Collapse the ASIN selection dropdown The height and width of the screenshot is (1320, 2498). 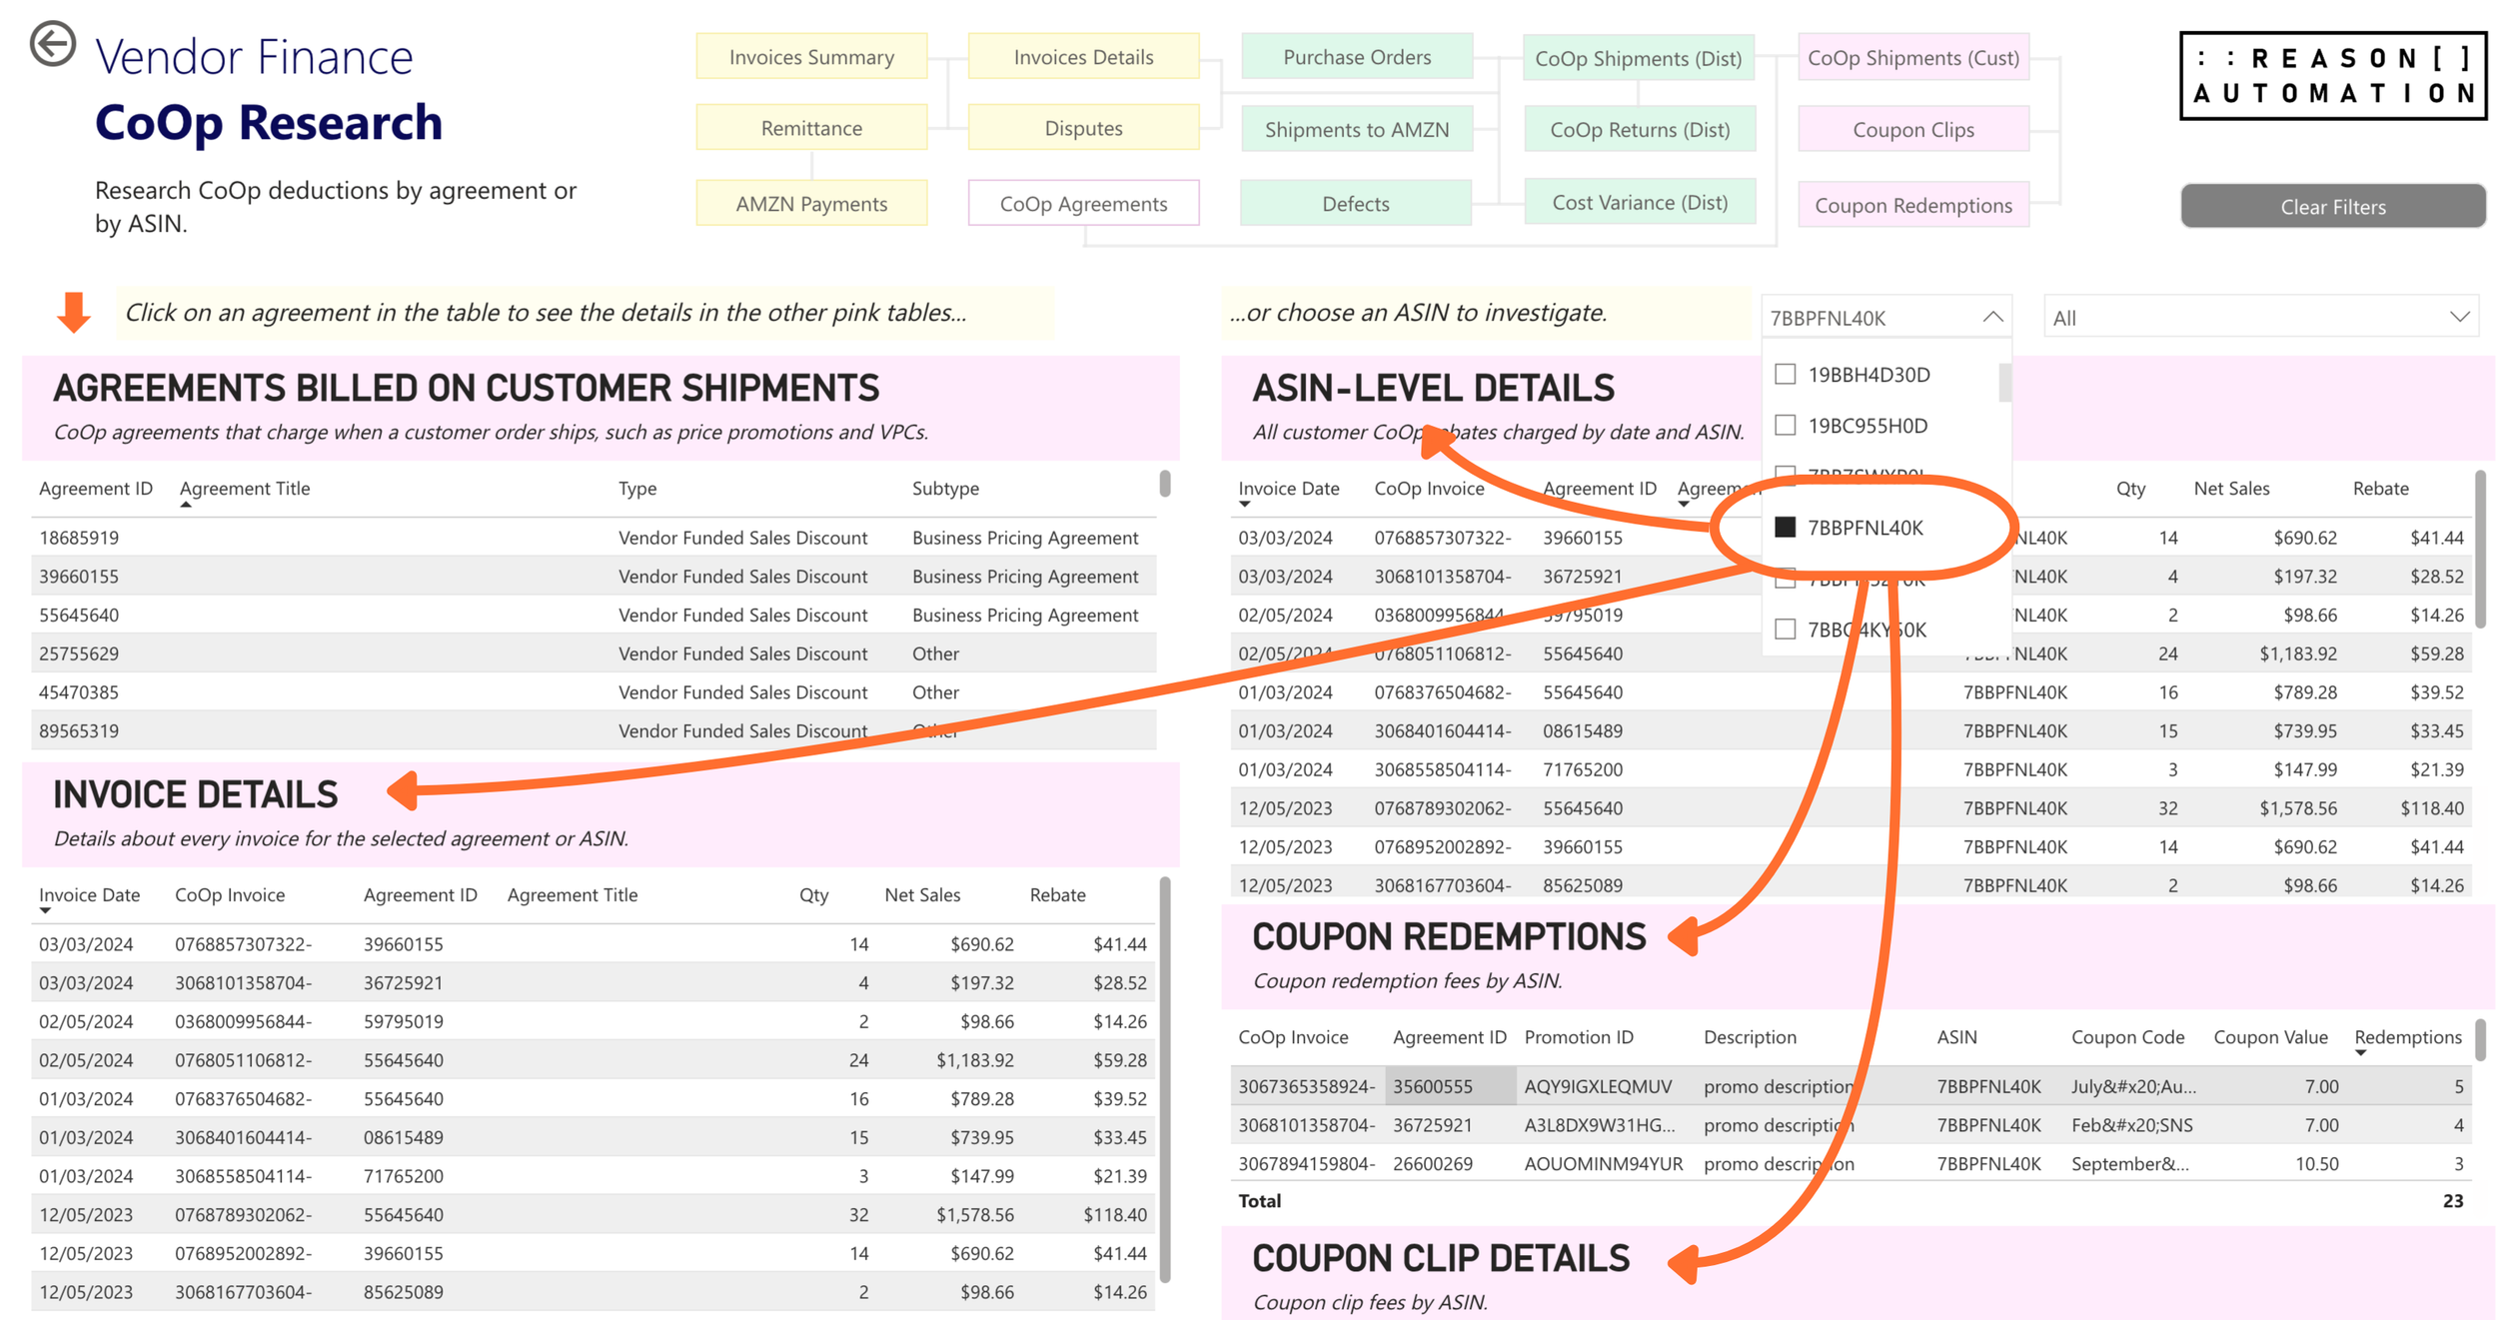coord(1989,316)
